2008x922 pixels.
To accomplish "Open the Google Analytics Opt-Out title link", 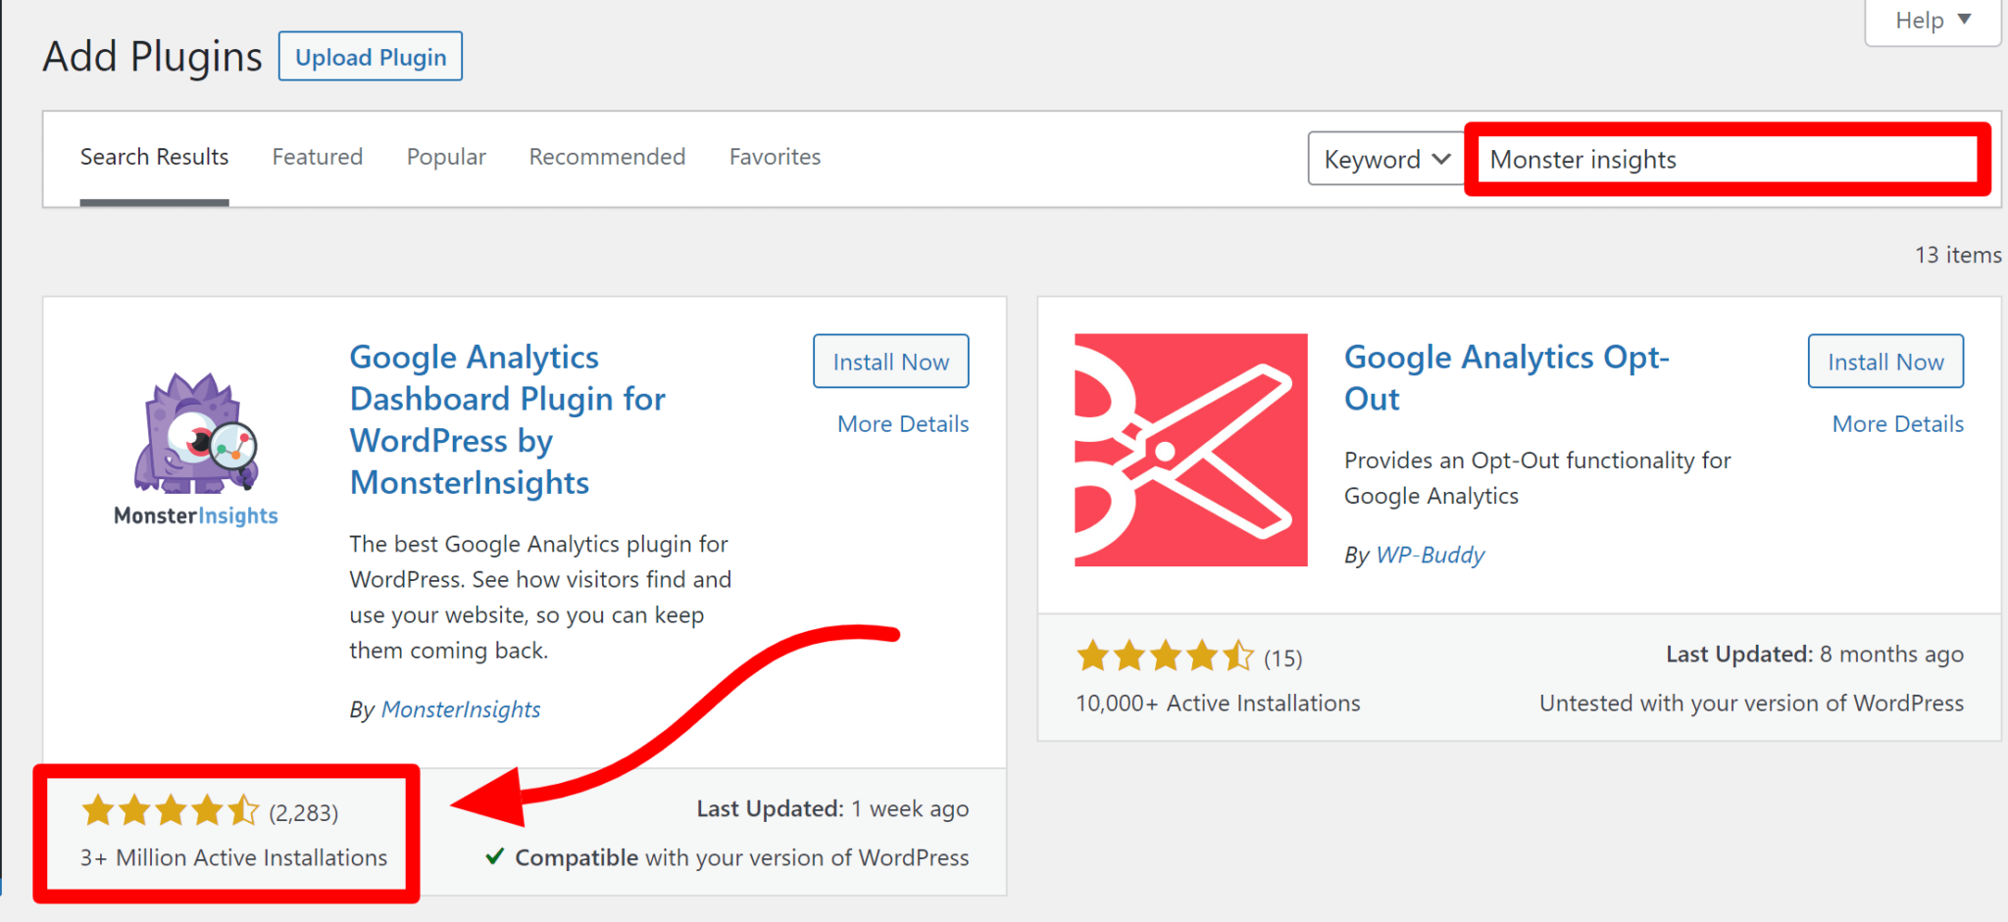I will tap(1506, 378).
